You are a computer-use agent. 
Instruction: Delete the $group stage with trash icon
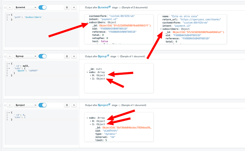[x=67, y=56]
